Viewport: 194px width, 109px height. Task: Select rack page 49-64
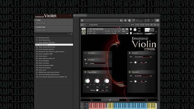click(147, 25)
